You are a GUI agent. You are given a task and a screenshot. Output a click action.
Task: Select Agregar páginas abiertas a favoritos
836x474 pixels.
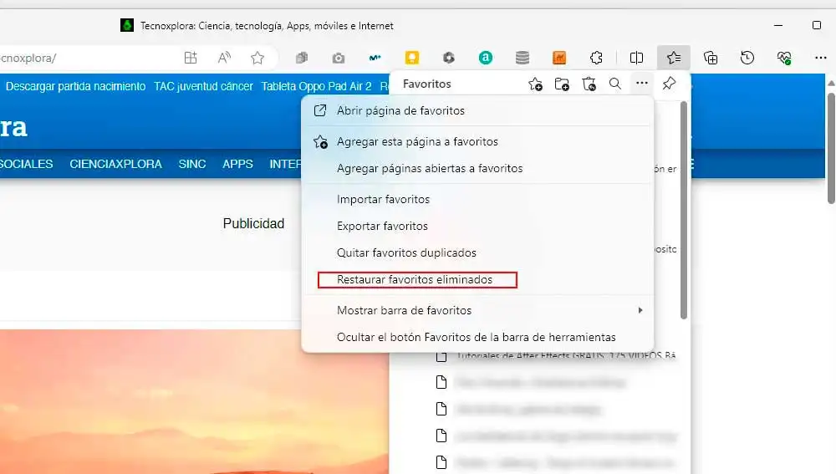click(x=477, y=169)
